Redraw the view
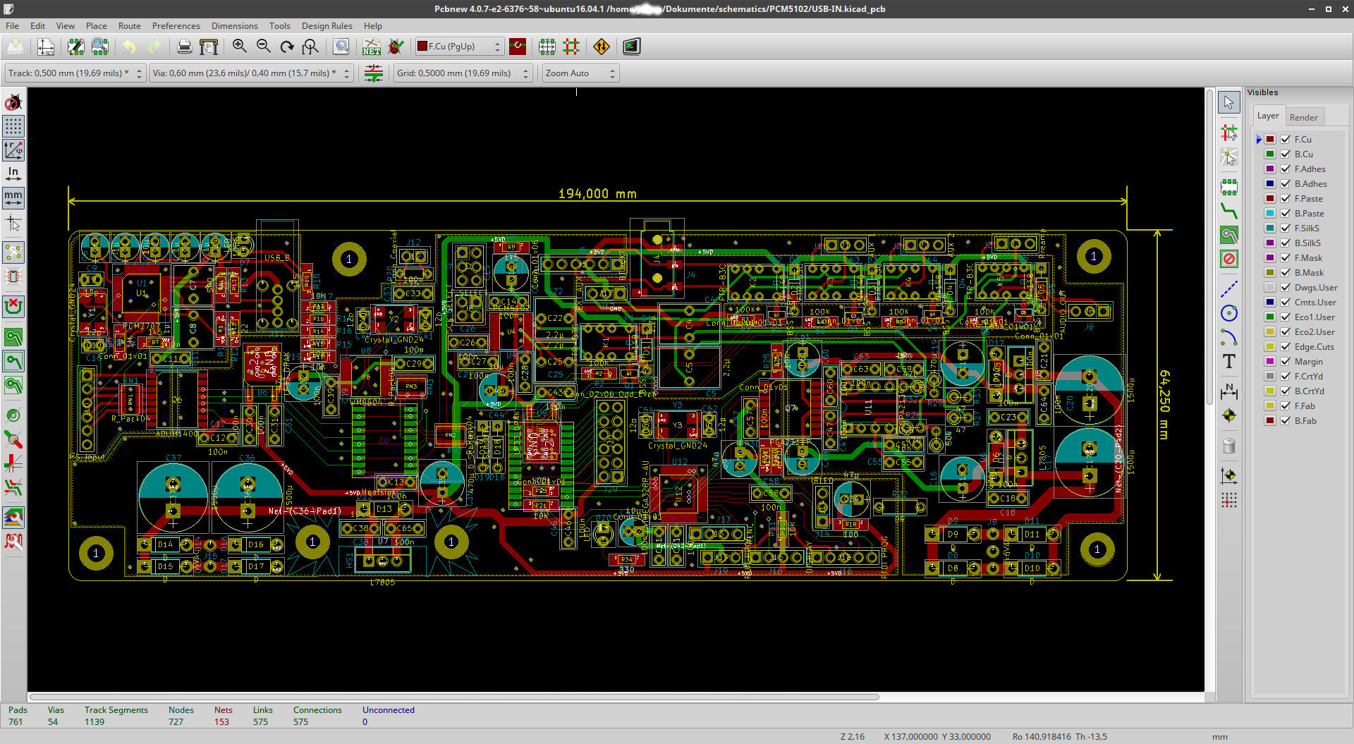This screenshot has height=744, width=1354. [287, 47]
